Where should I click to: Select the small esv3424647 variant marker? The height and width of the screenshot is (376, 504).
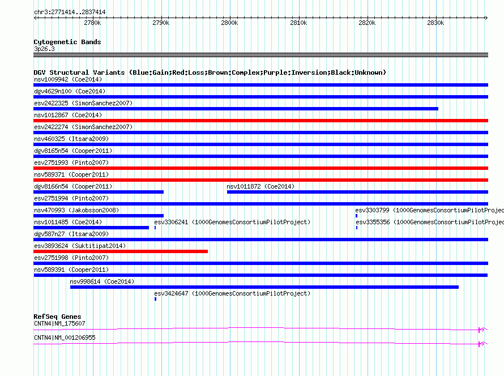pyautogui.click(x=156, y=299)
